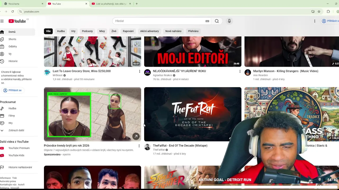Click MrBeast channel name
Image resolution: width=339 pixels, height=190 pixels.
coord(57,75)
